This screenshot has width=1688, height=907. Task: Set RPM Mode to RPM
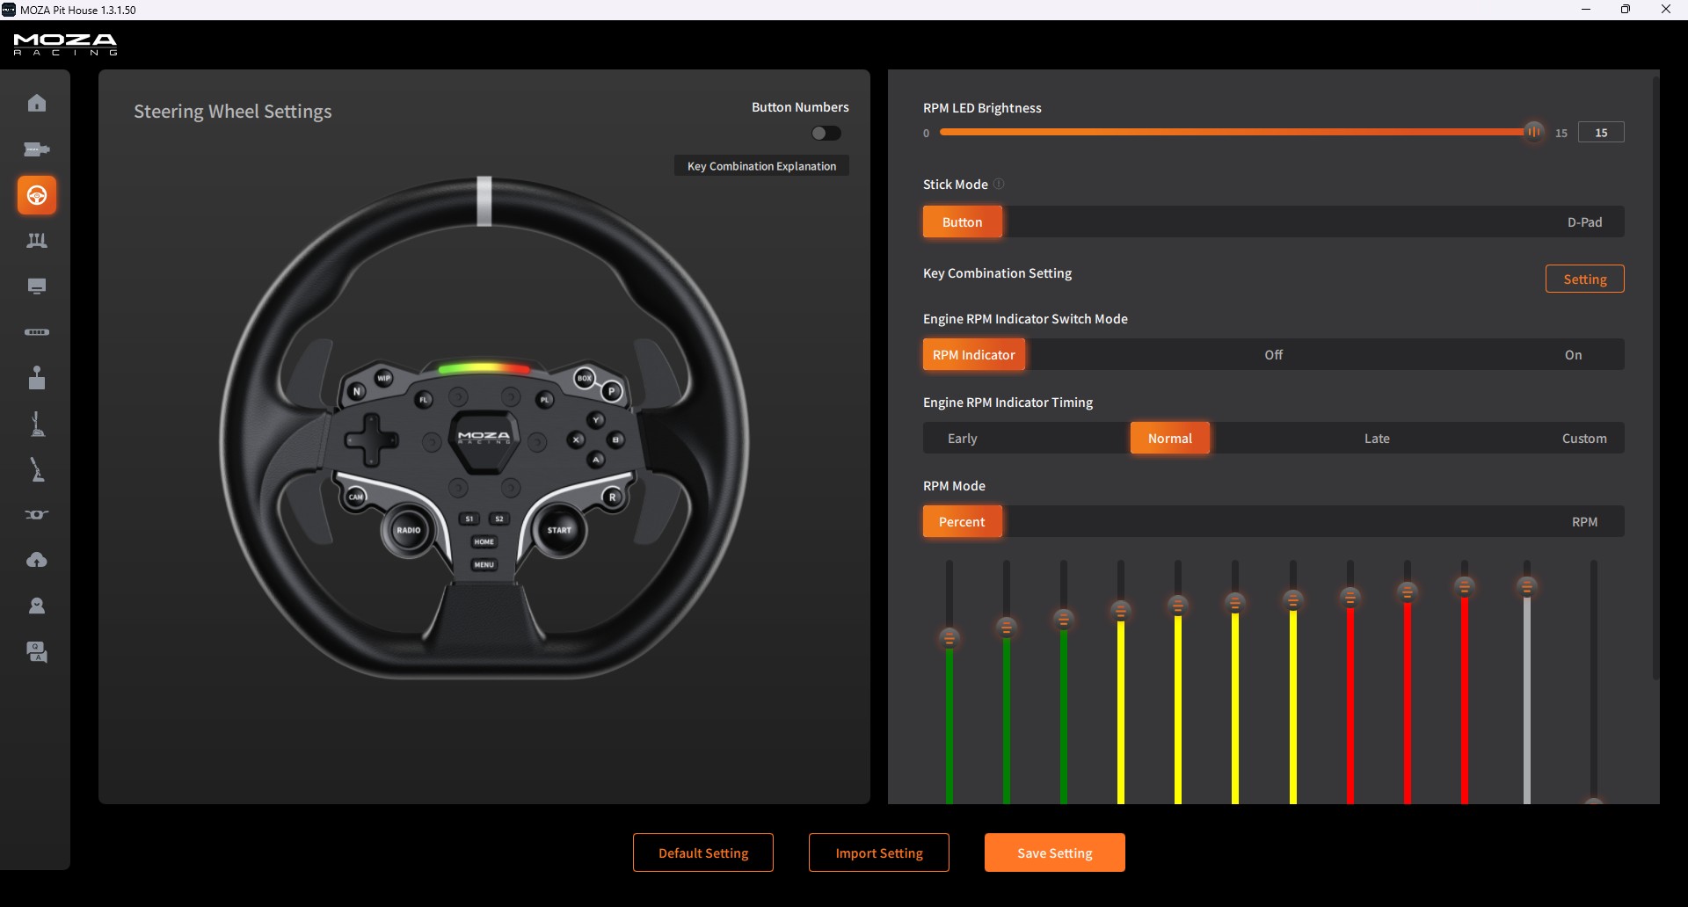coord(1584,522)
